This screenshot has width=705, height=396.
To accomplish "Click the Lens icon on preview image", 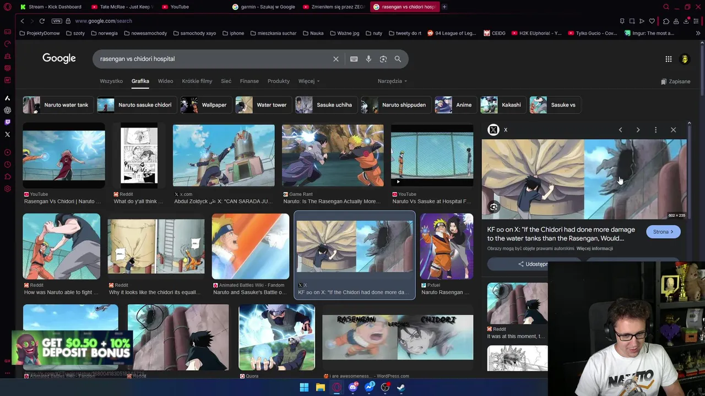I will click(493, 207).
